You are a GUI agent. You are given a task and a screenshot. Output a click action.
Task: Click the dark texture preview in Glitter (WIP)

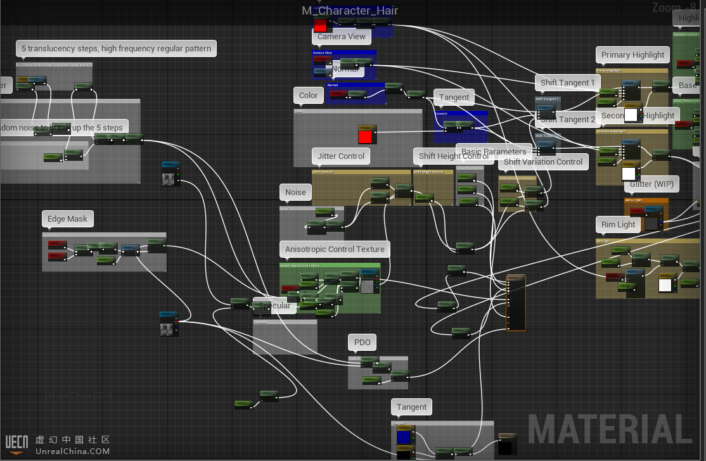[x=651, y=223]
